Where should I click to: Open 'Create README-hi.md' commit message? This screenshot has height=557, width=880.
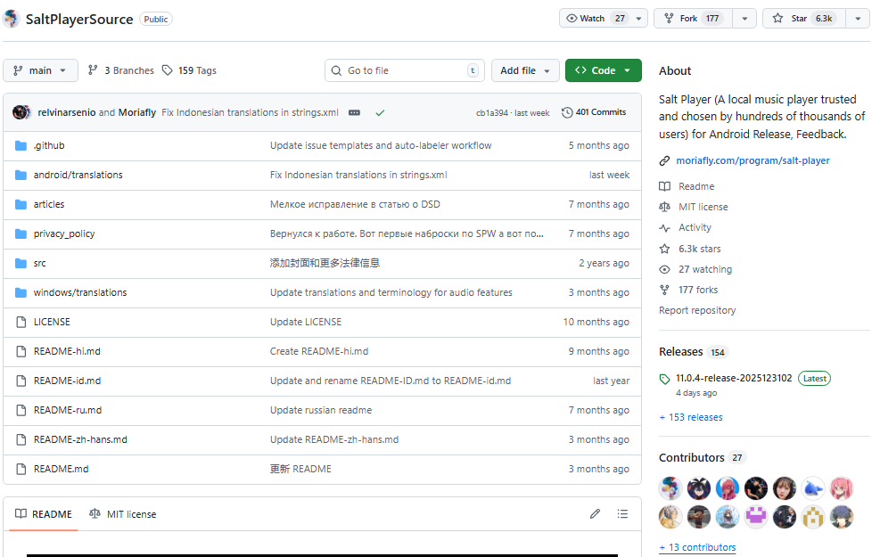click(x=319, y=351)
